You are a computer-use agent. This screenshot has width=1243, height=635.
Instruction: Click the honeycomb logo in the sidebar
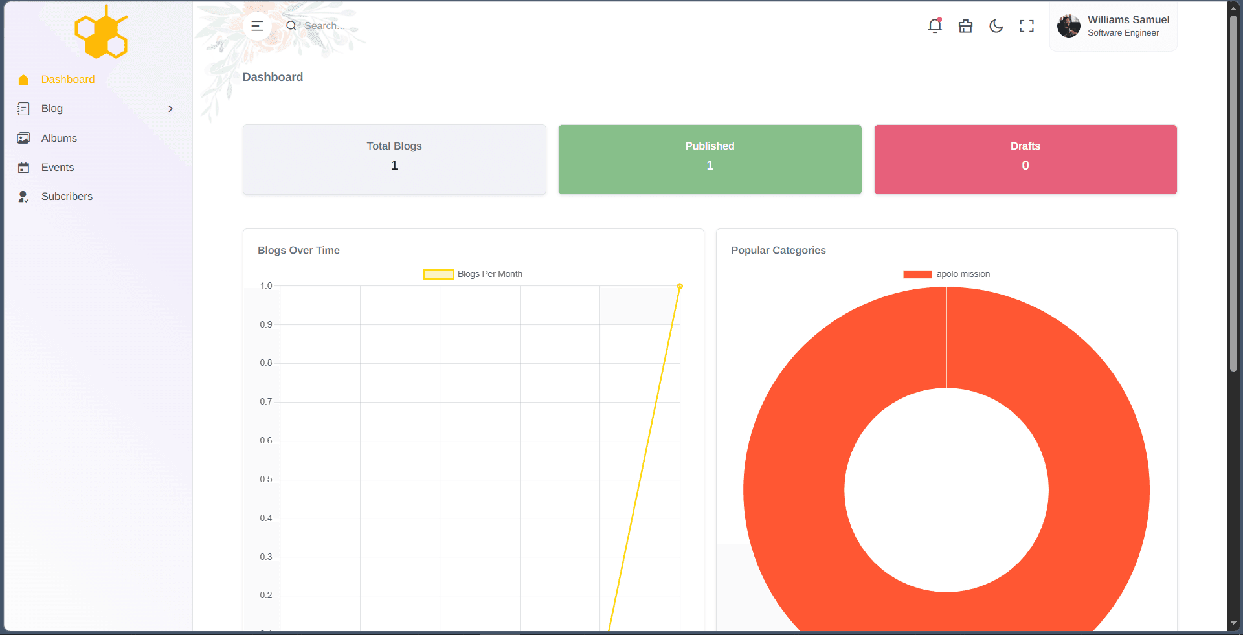pos(102,32)
